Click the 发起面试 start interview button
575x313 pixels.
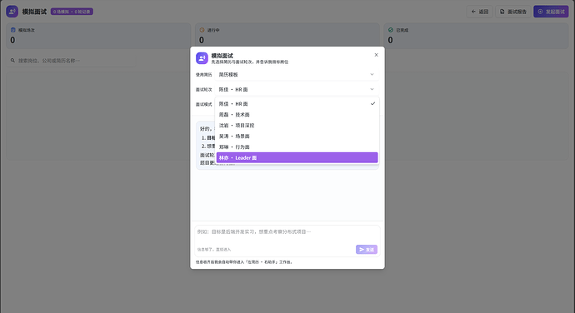pyautogui.click(x=551, y=12)
